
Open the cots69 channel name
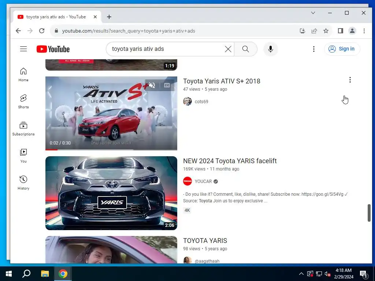[x=201, y=102]
